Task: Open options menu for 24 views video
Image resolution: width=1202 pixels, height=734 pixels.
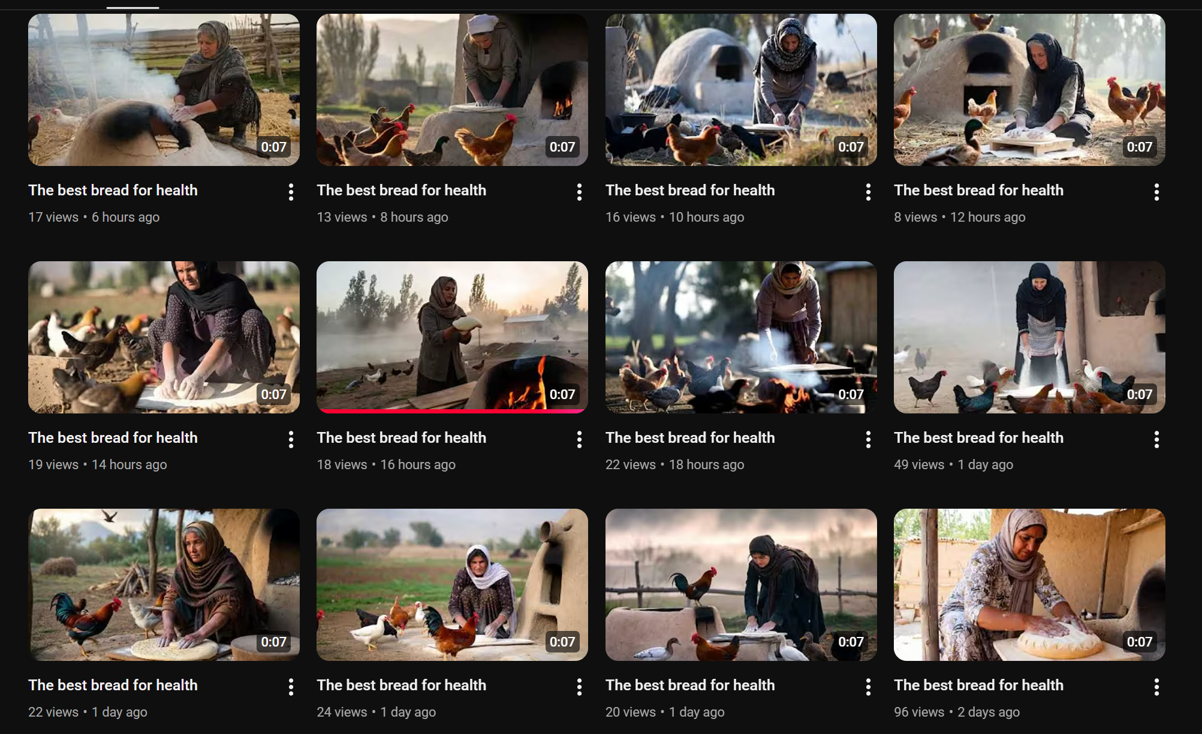Action: coord(579,687)
